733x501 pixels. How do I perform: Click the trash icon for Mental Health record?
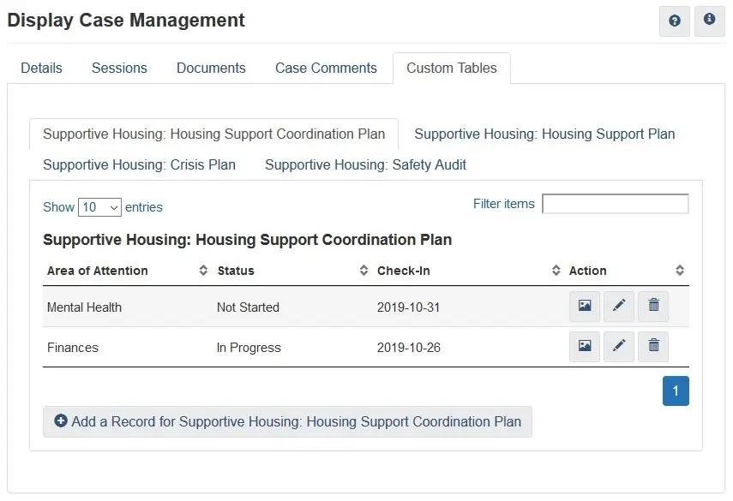tap(653, 306)
